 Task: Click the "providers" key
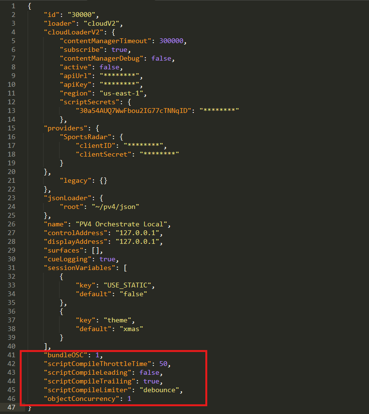click(66, 128)
